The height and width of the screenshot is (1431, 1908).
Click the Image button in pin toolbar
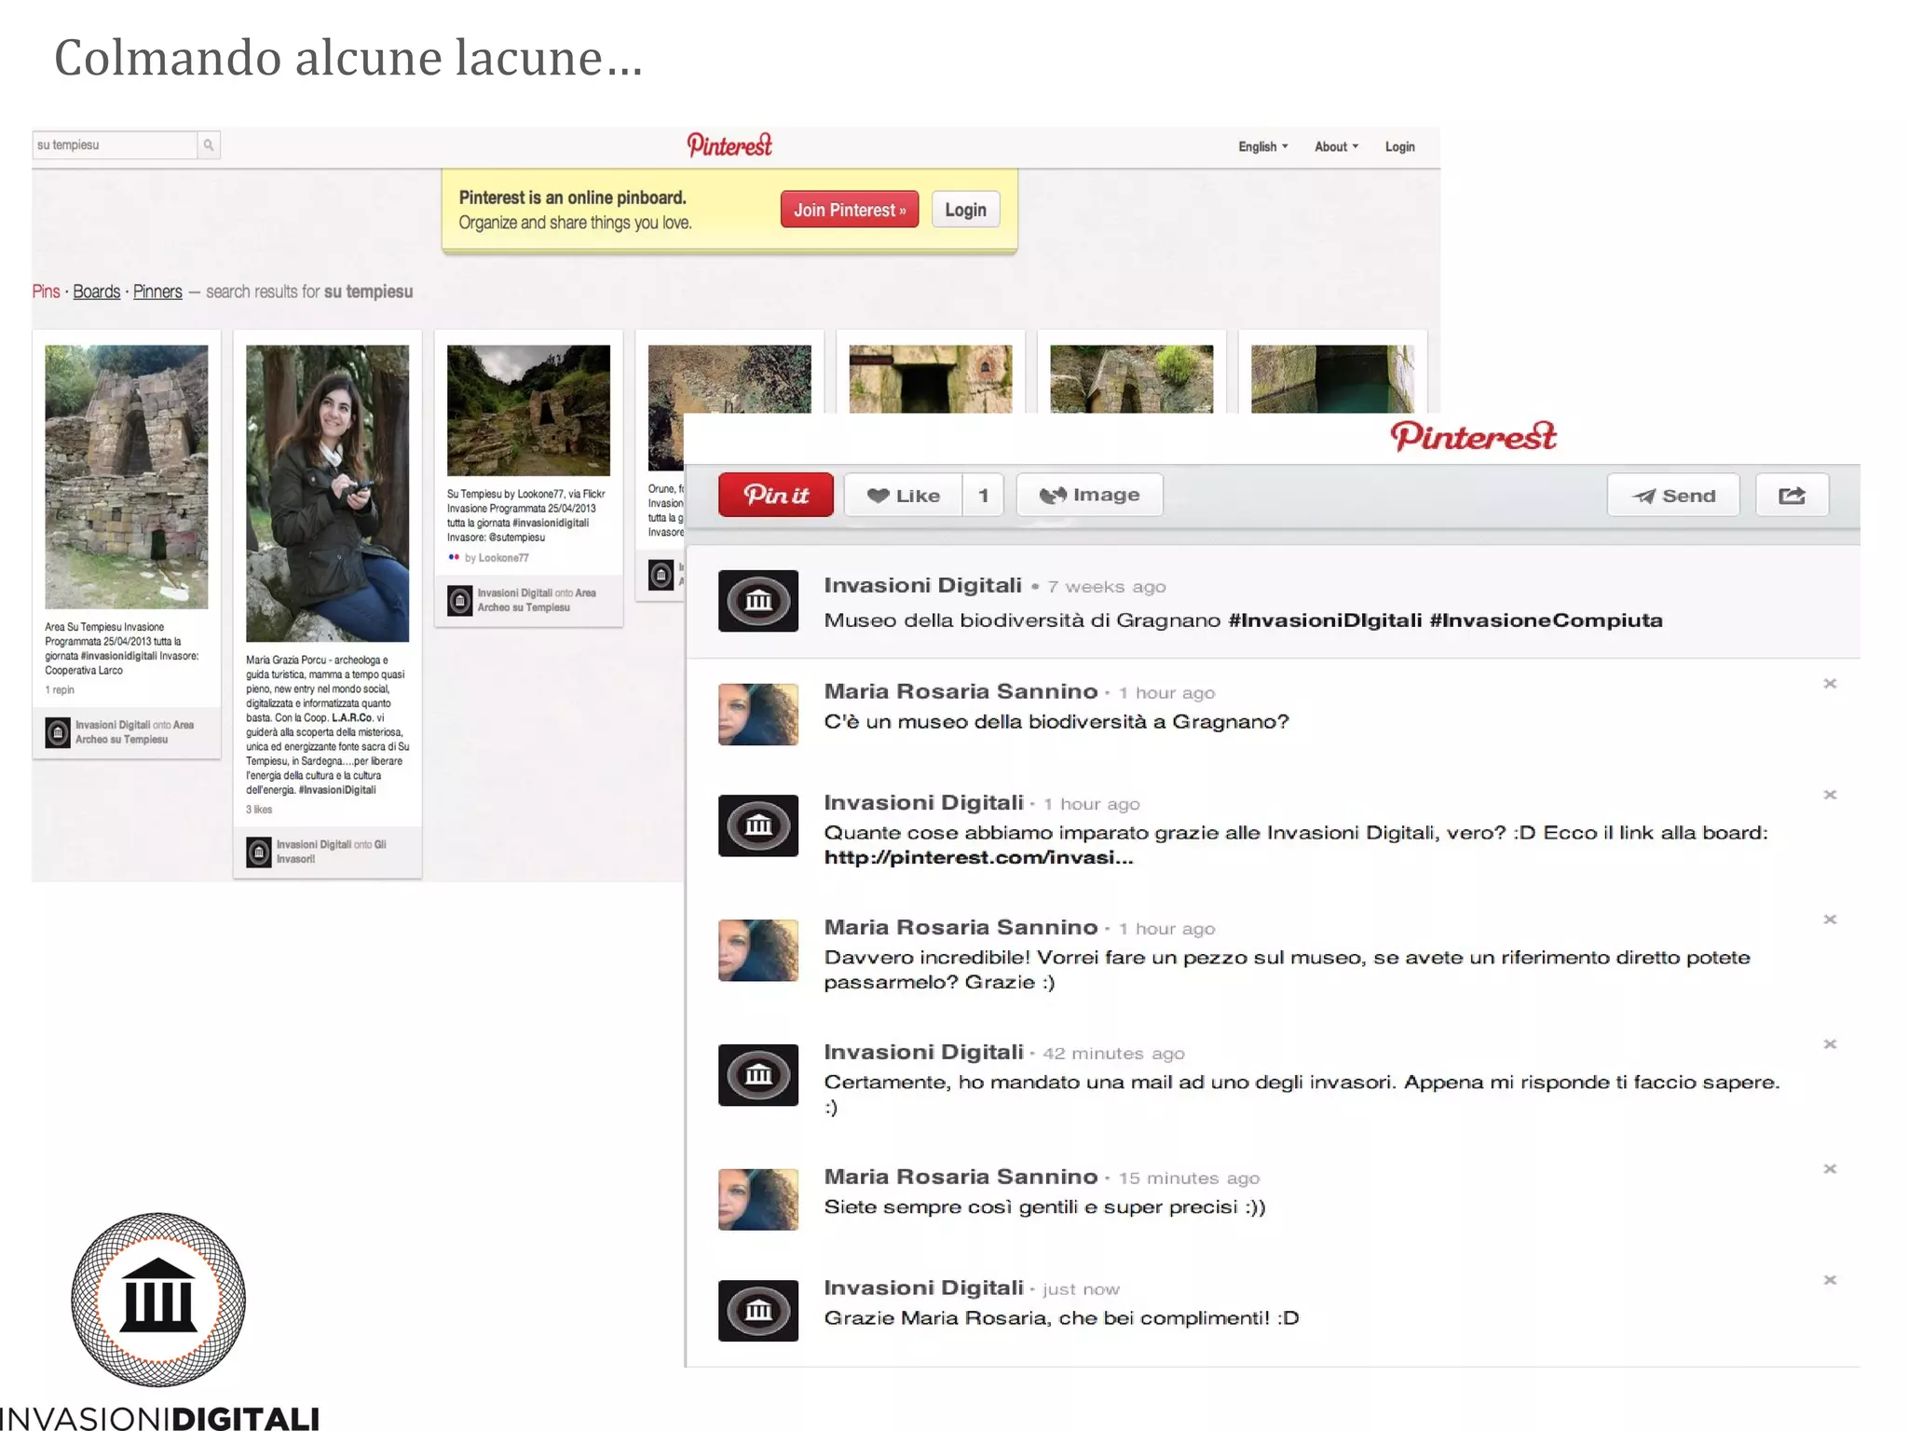click(1090, 495)
